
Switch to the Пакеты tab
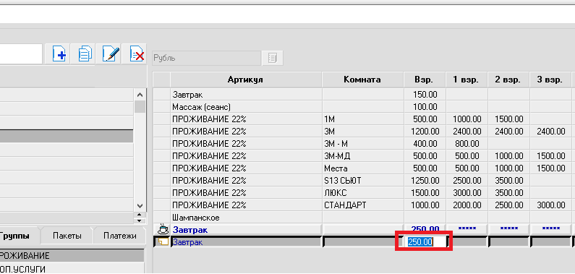[67, 236]
